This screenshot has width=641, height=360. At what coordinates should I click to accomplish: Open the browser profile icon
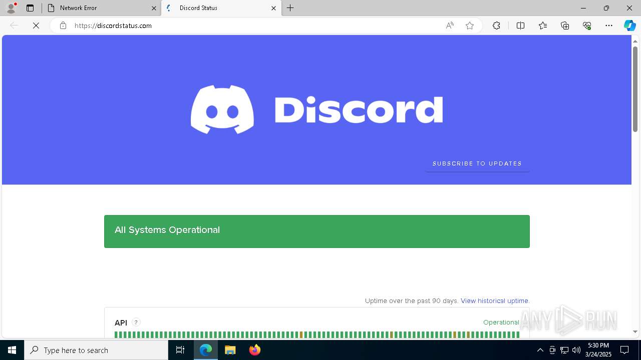pos(11,8)
